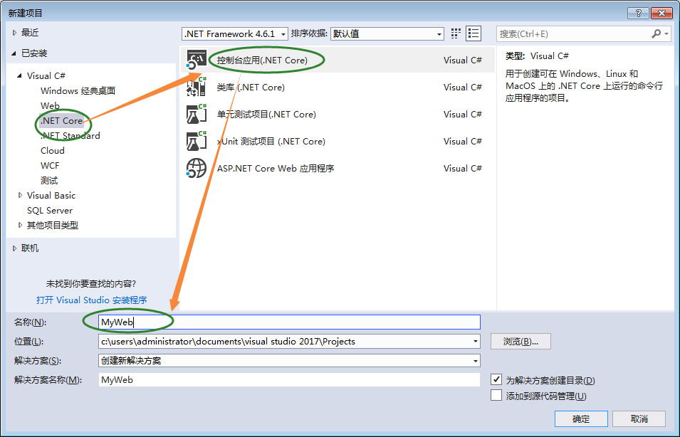Screen dimensions: 680x437
Task: Select the Web category under Visual C#
Action: pos(50,106)
